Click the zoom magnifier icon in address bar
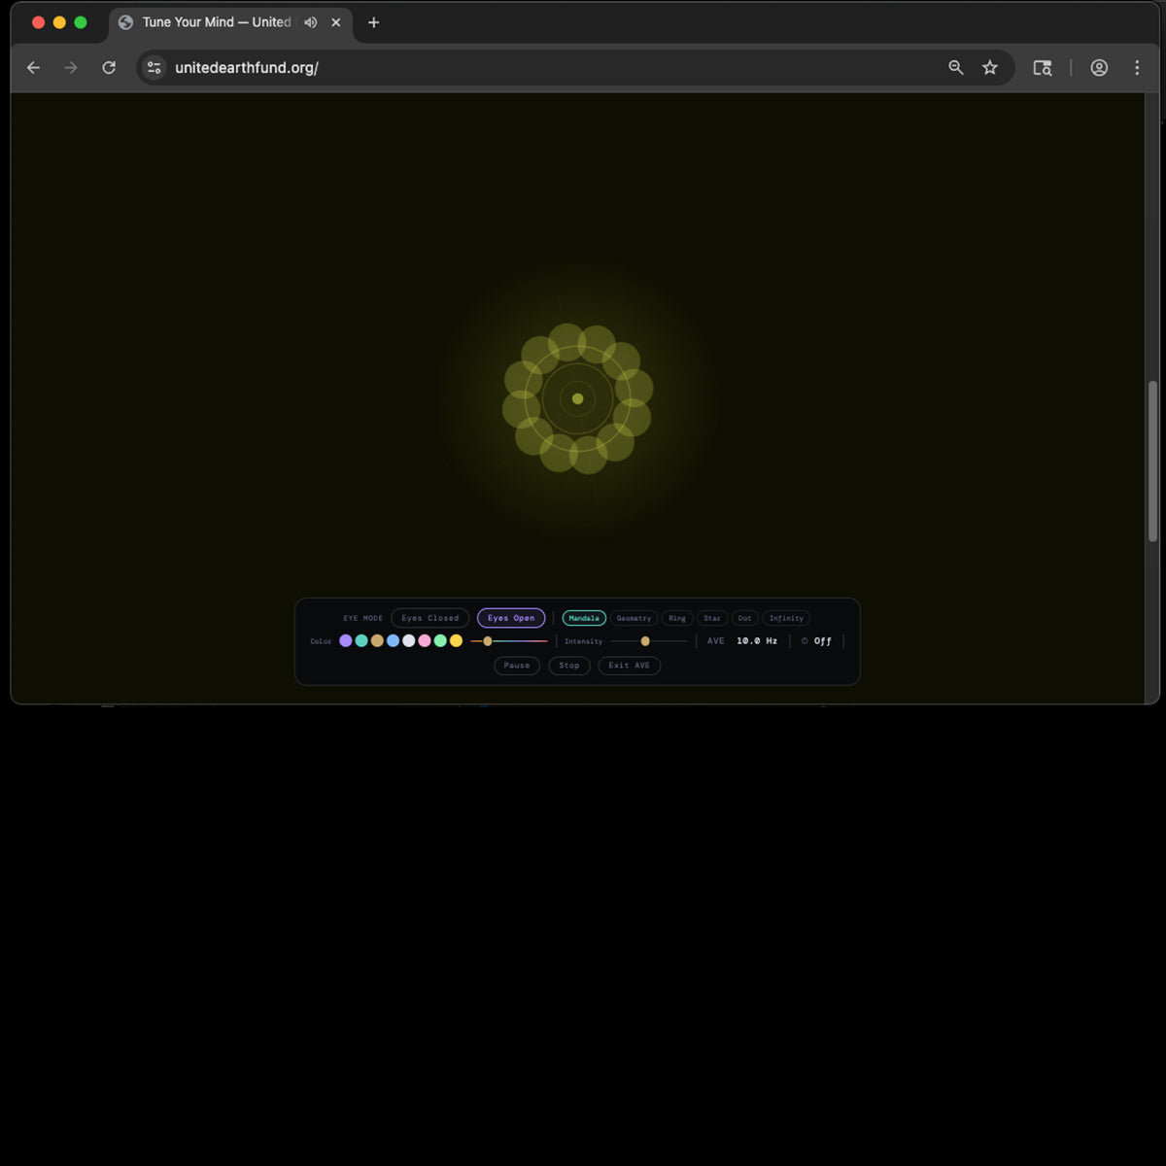This screenshot has height=1166, width=1166. tap(956, 68)
